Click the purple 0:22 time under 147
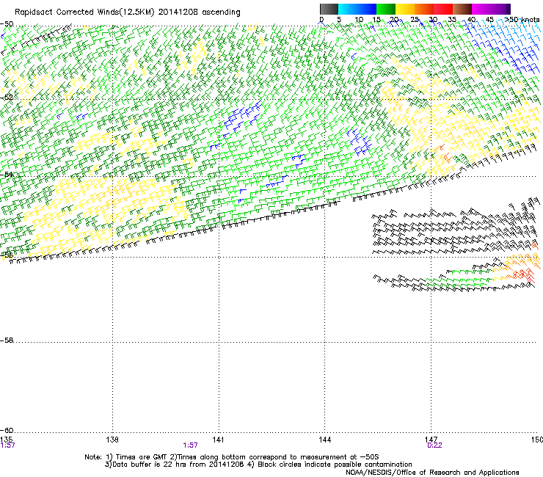The image size is (543, 477). (434, 445)
